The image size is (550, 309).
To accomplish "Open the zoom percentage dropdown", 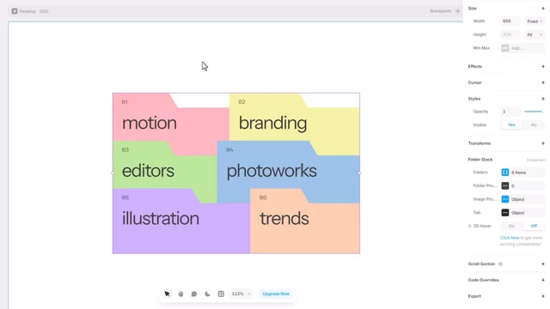I will [241, 294].
